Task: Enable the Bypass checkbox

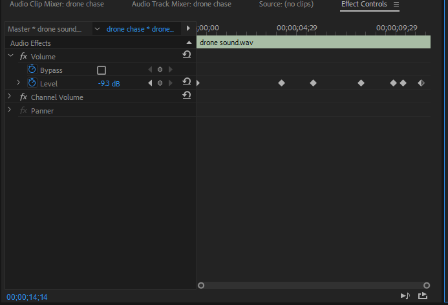Action: click(101, 70)
